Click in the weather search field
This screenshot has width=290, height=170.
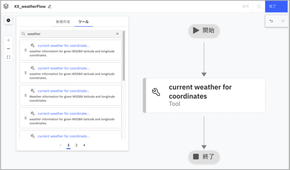(x=70, y=34)
